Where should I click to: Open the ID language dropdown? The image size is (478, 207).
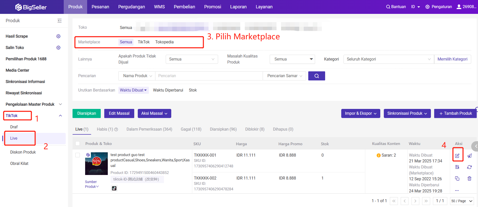(416, 7)
